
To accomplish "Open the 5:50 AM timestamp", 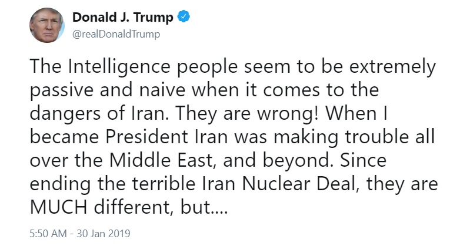I will click(x=48, y=234).
